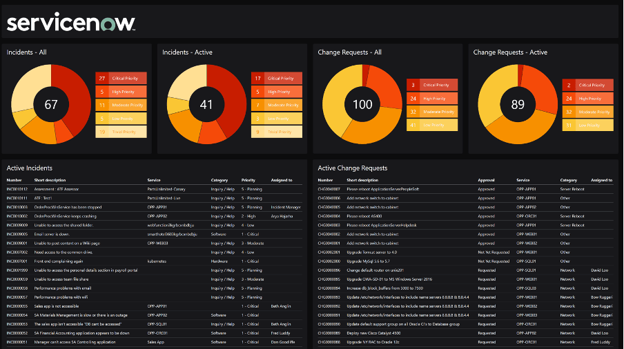Click the Incidents - Active panel title

187,52
